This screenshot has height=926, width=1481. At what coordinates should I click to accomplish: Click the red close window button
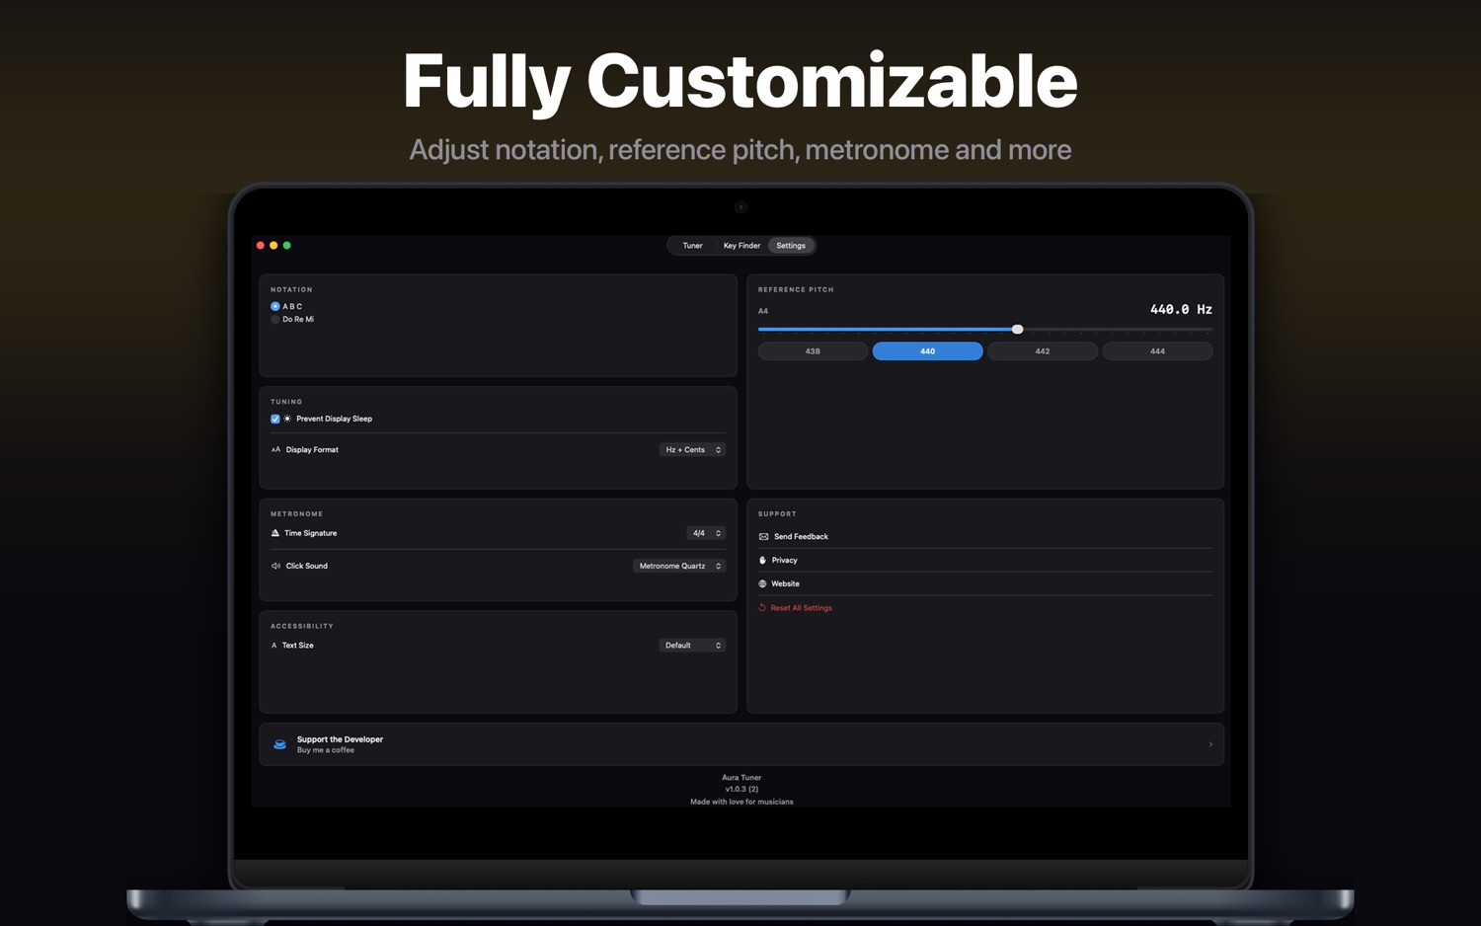(x=261, y=246)
